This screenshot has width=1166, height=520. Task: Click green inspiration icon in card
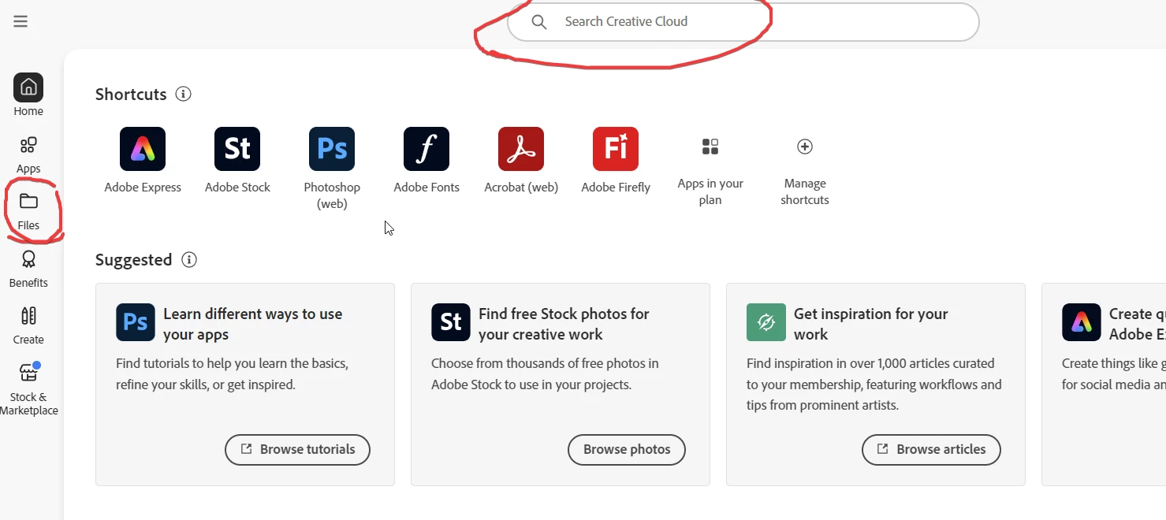click(766, 322)
